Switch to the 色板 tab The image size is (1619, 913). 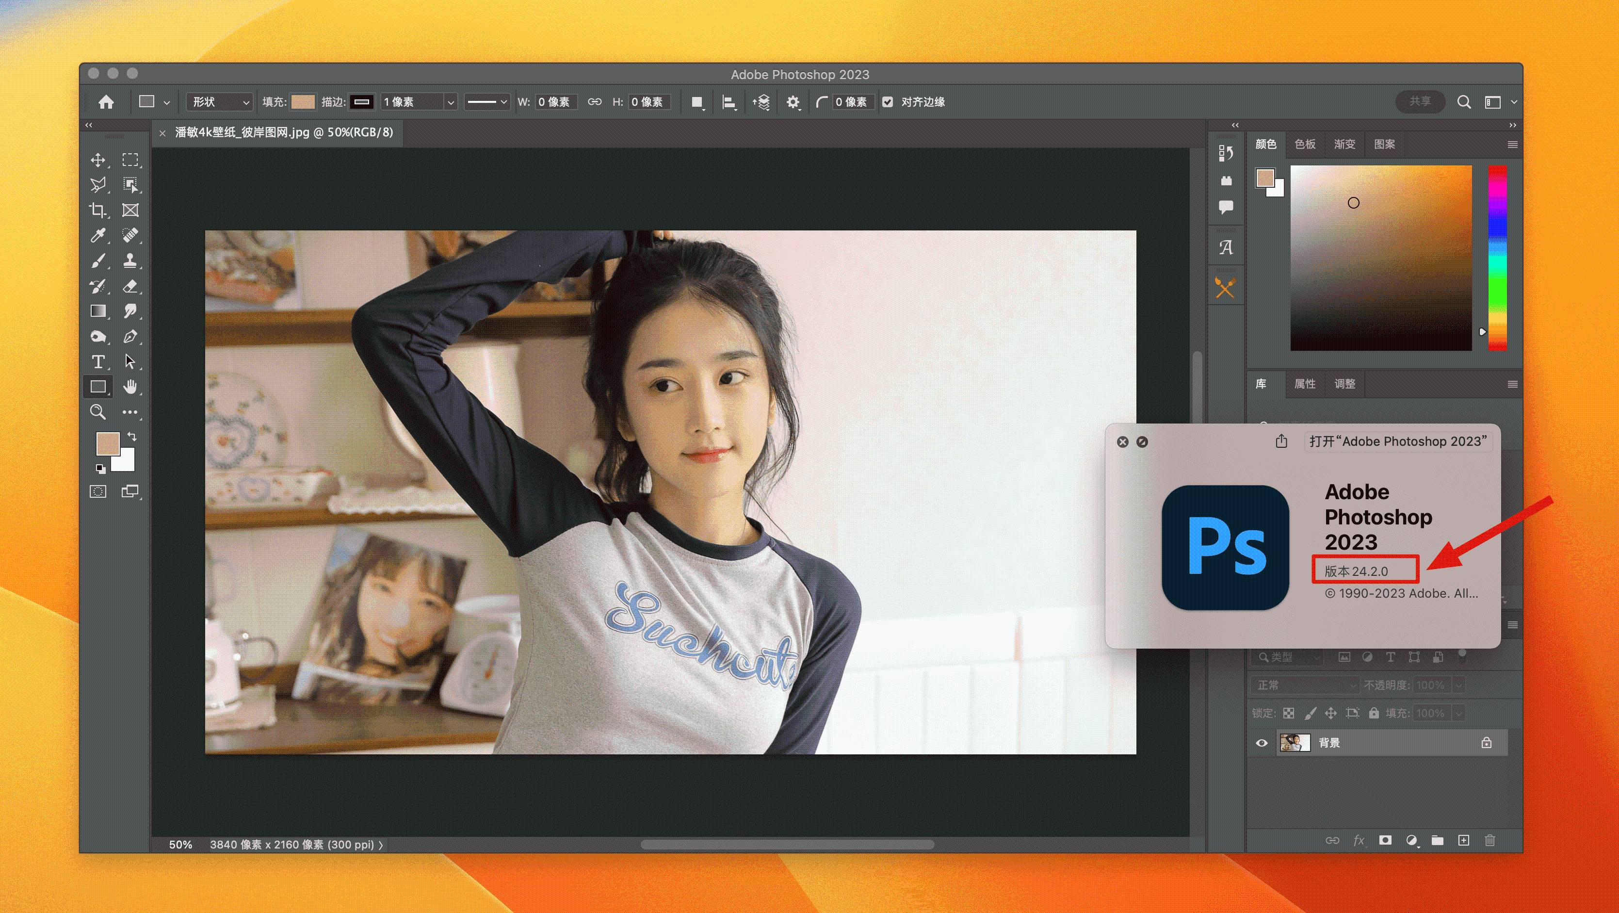point(1305,144)
